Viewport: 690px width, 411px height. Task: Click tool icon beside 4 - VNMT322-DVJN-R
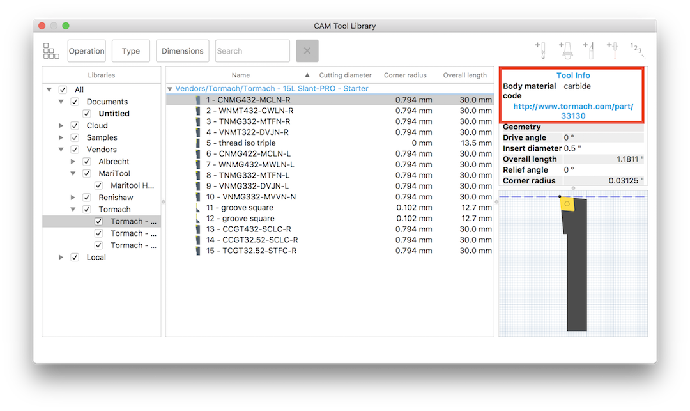pyautogui.click(x=198, y=132)
